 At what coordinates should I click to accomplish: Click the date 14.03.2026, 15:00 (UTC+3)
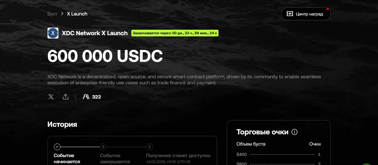[168, 162]
